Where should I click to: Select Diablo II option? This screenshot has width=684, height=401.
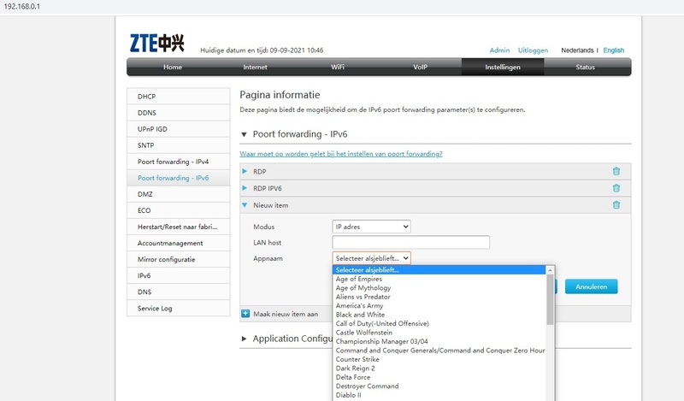tap(439, 395)
